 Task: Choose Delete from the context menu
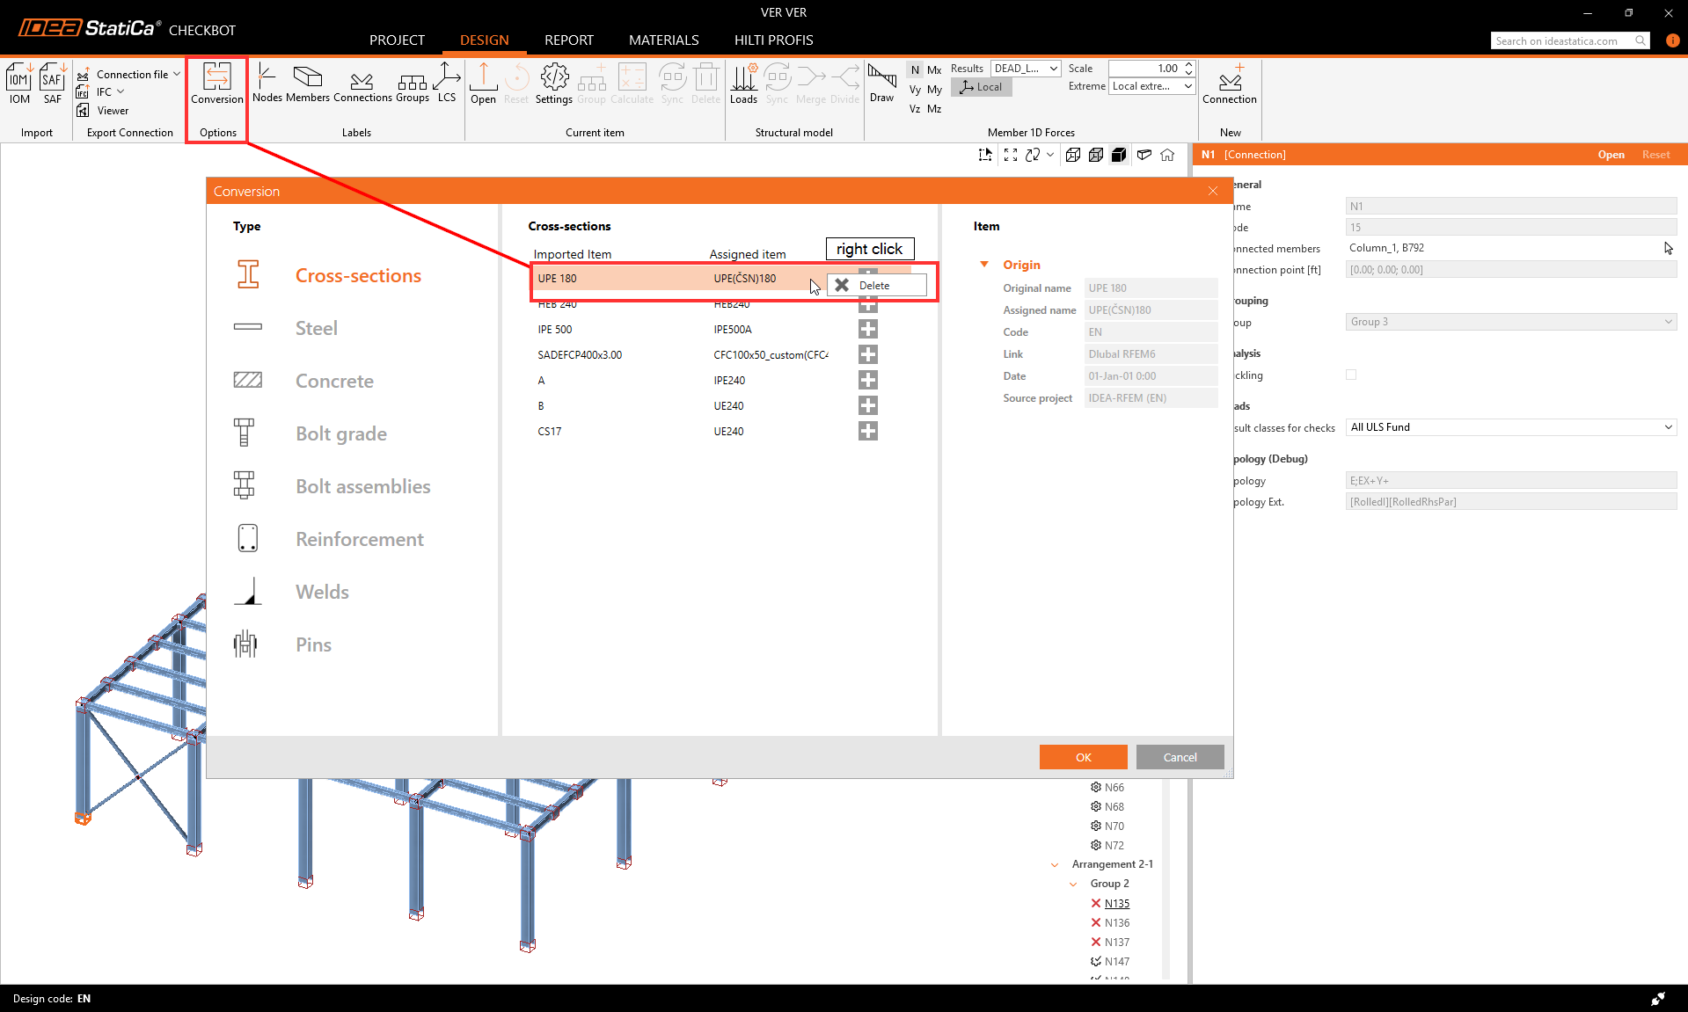tap(874, 286)
